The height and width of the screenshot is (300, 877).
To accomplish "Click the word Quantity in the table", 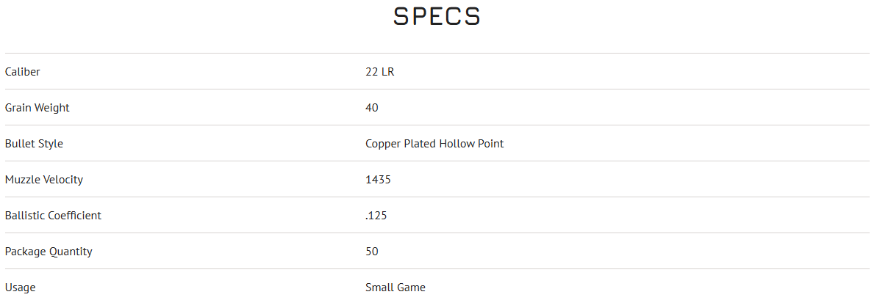I will pyautogui.click(x=71, y=252).
